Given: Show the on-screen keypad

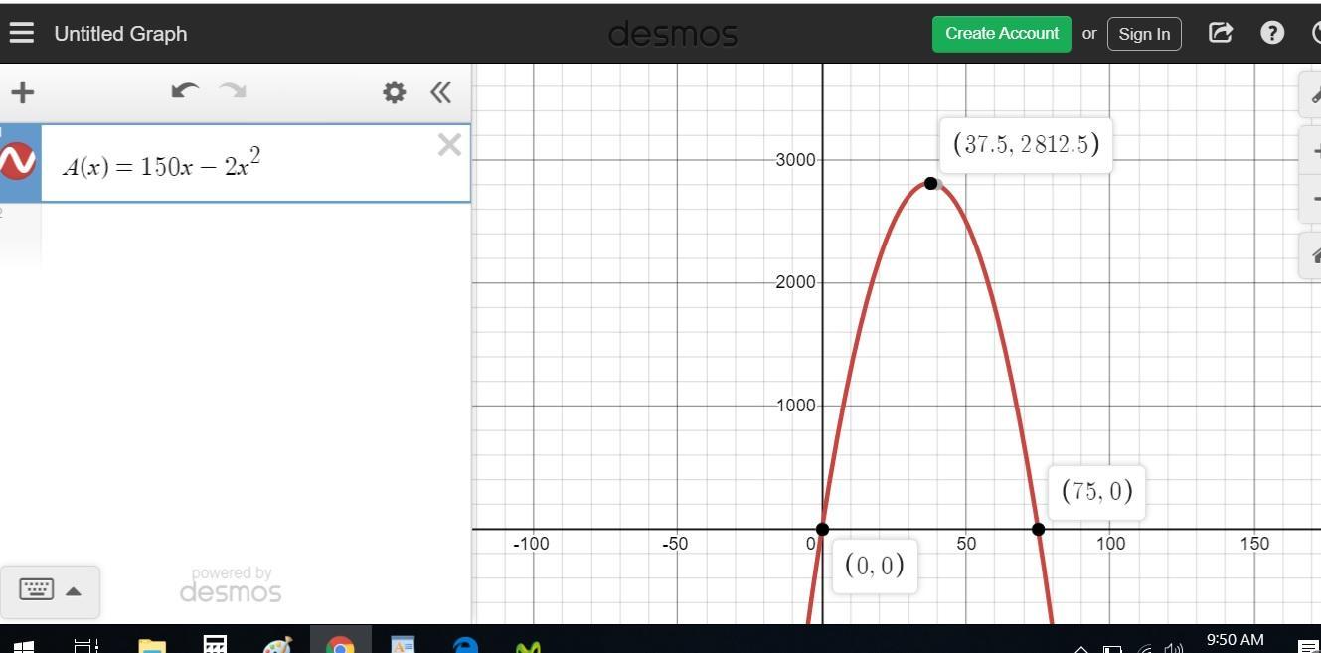Looking at the screenshot, I should tap(50, 590).
